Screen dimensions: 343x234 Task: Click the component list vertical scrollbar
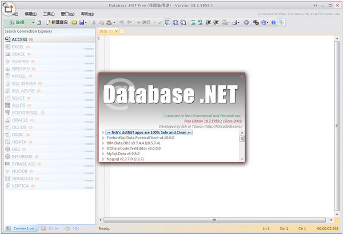(x=241, y=146)
